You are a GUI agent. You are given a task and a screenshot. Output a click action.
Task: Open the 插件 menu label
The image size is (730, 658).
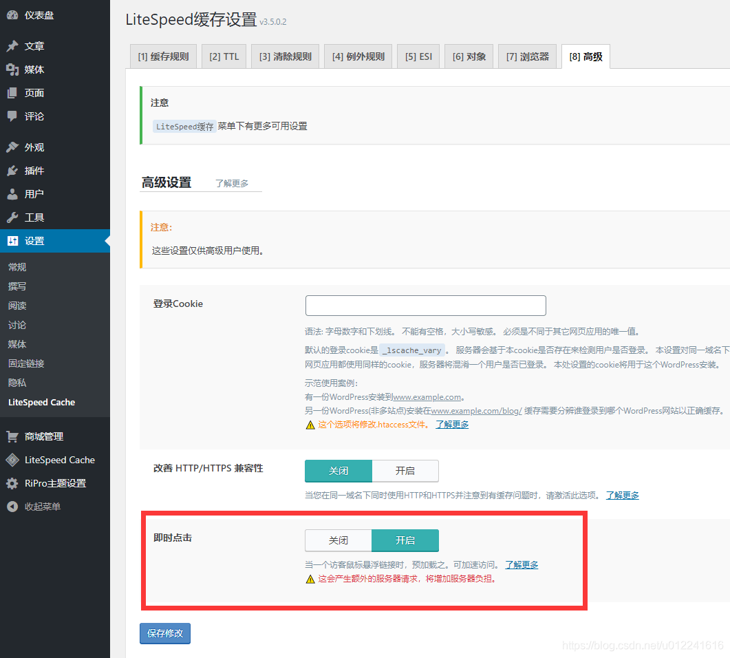[x=34, y=171]
